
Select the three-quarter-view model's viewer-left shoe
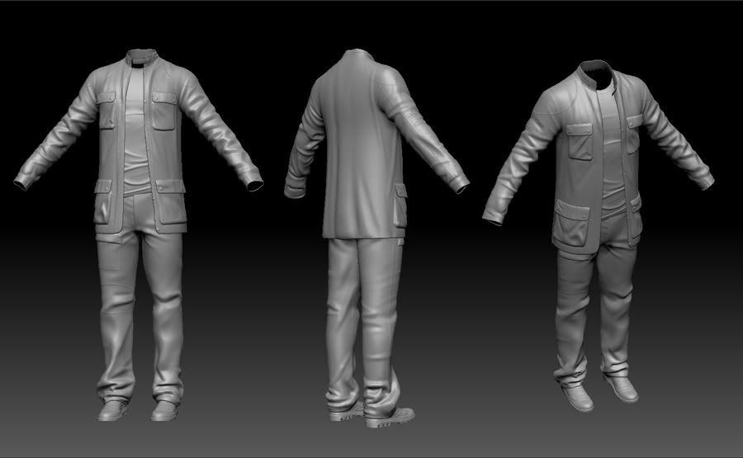(578, 399)
